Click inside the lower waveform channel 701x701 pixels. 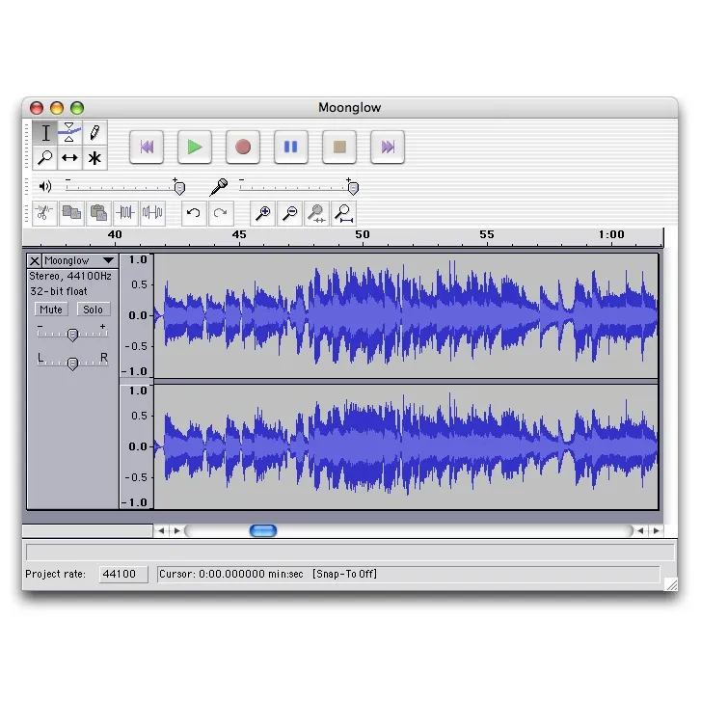click(x=406, y=446)
